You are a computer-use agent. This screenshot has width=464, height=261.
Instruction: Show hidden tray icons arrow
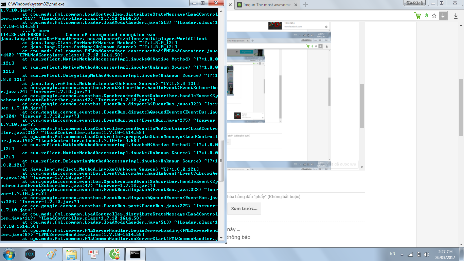point(402,255)
